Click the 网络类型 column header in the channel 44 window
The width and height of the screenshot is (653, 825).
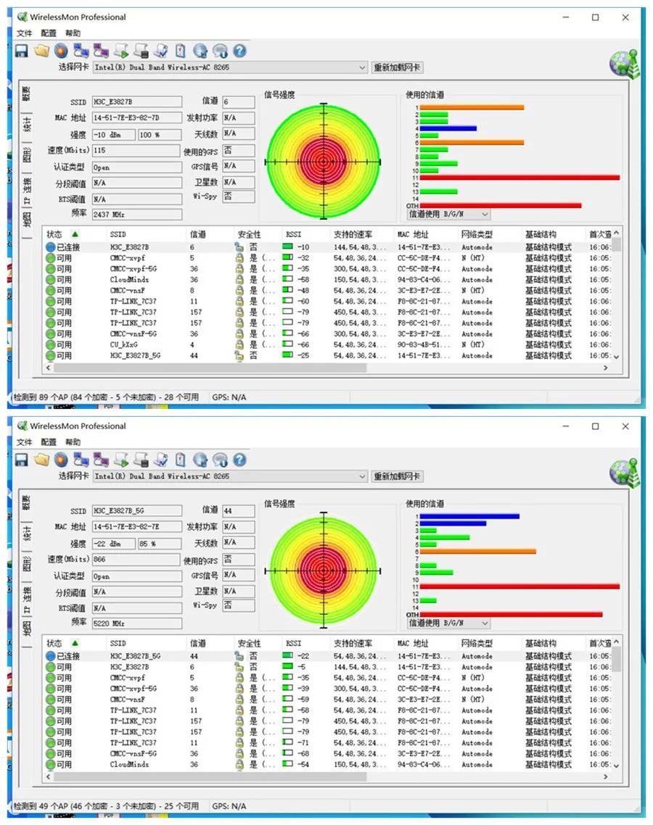pos(477,643)
